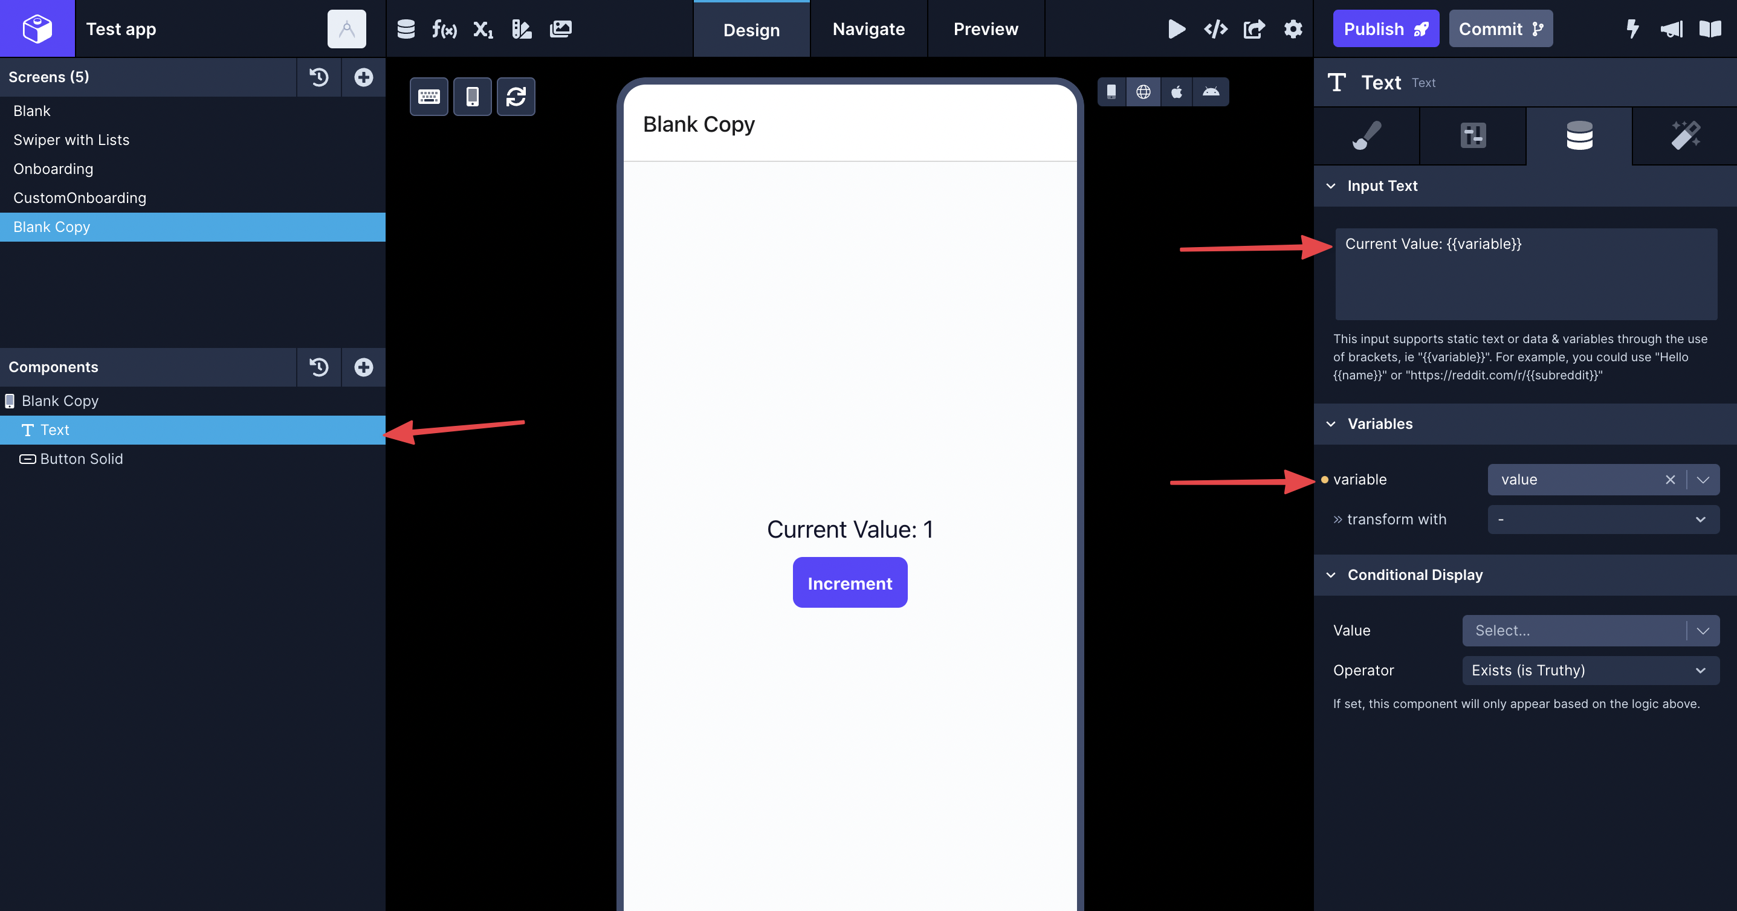This screenshot has width=1737, height=911.
Task: Open the assets image library icon
Action: (560, 29)
